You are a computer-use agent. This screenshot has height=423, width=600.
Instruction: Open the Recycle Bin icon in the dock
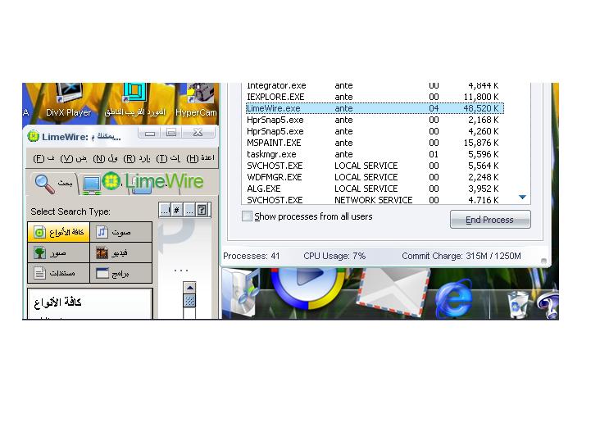519,305
